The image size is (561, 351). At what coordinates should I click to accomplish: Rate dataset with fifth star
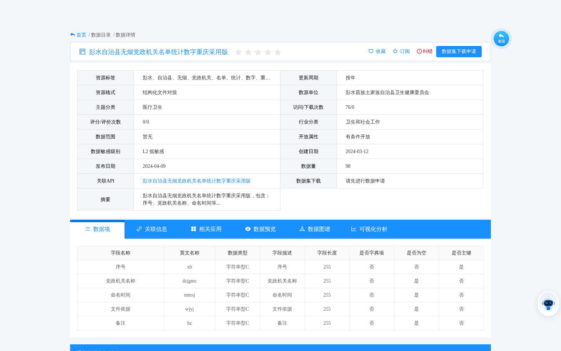click(278, 52)
